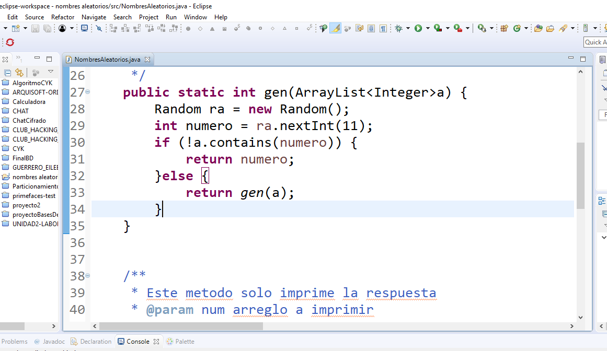
Task: Switch to the Problems tab
Action: 15,341
